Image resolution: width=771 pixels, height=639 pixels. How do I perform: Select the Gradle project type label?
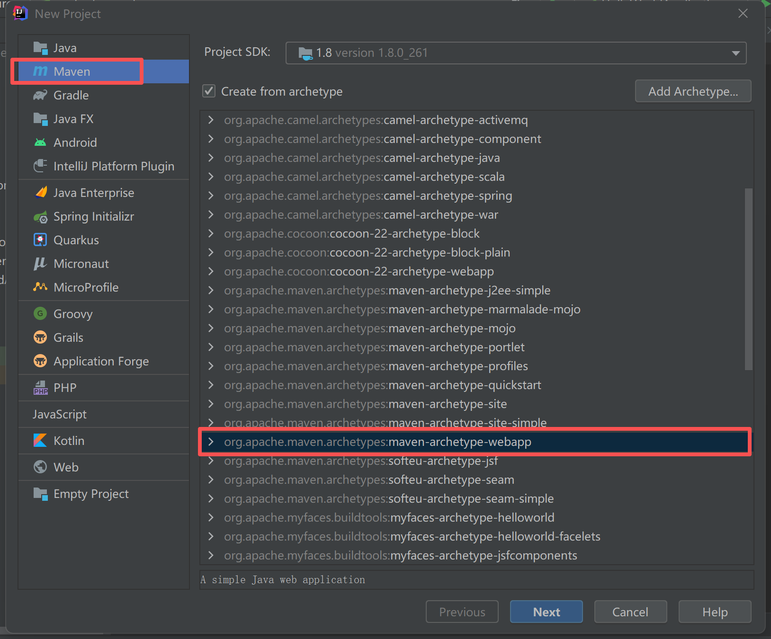[71, 95]
